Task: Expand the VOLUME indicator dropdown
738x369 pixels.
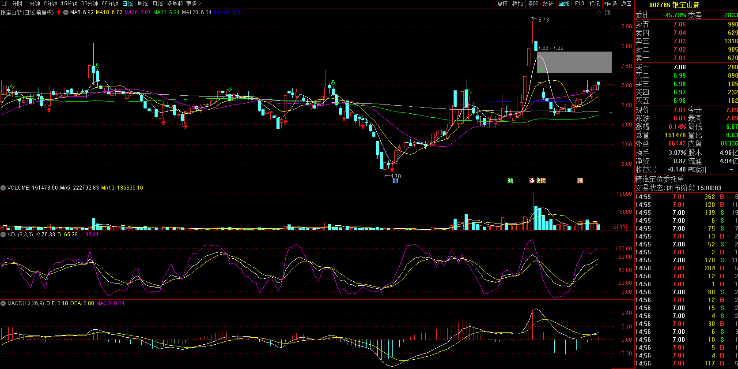Action: click(3, 188)
